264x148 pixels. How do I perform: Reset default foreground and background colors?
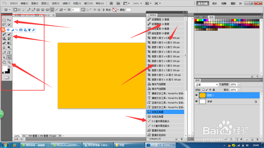pyautogui.click(x=3, y=73)
